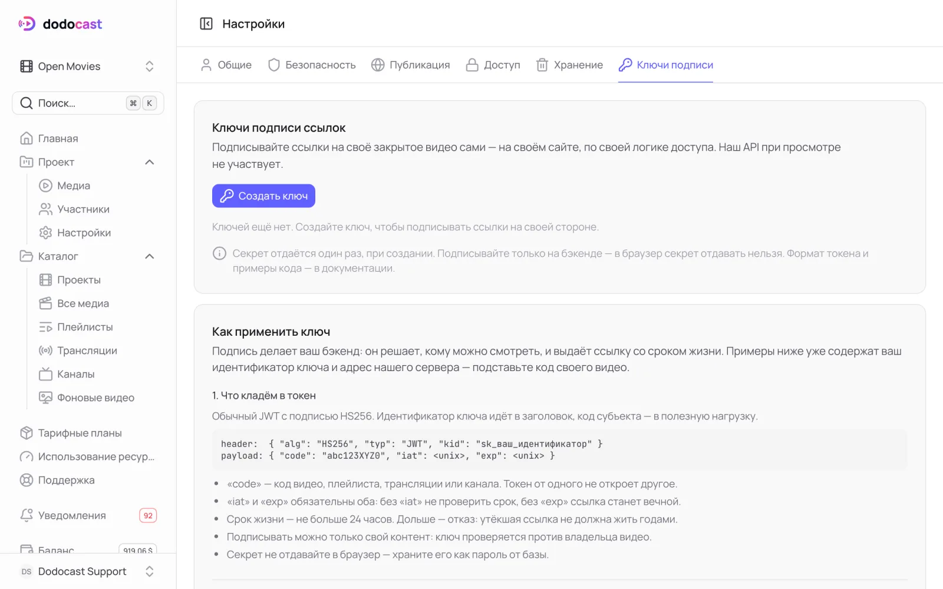This screenshot has width=943, height=589.
Task: Open Все медиа clapperboard icon
Action: coord(45,303)
